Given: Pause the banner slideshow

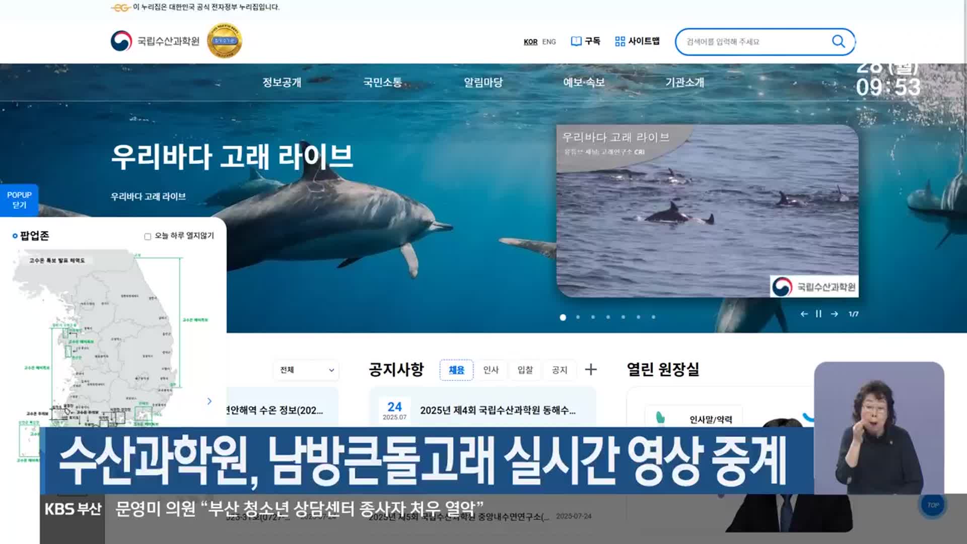Looking at the screenshot, I should [819, 314].
